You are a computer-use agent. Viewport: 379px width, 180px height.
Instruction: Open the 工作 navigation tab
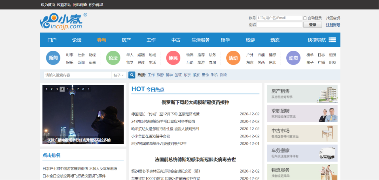pyautogui.click(x=151, y=40)
